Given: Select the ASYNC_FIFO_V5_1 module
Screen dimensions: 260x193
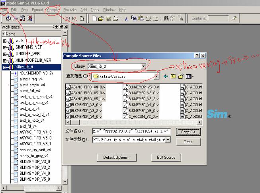Looking at the screenshot, I should (x=35, y=144).
